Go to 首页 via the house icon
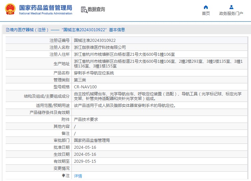This screenshot has height=181, width=251. pos(206,7)
